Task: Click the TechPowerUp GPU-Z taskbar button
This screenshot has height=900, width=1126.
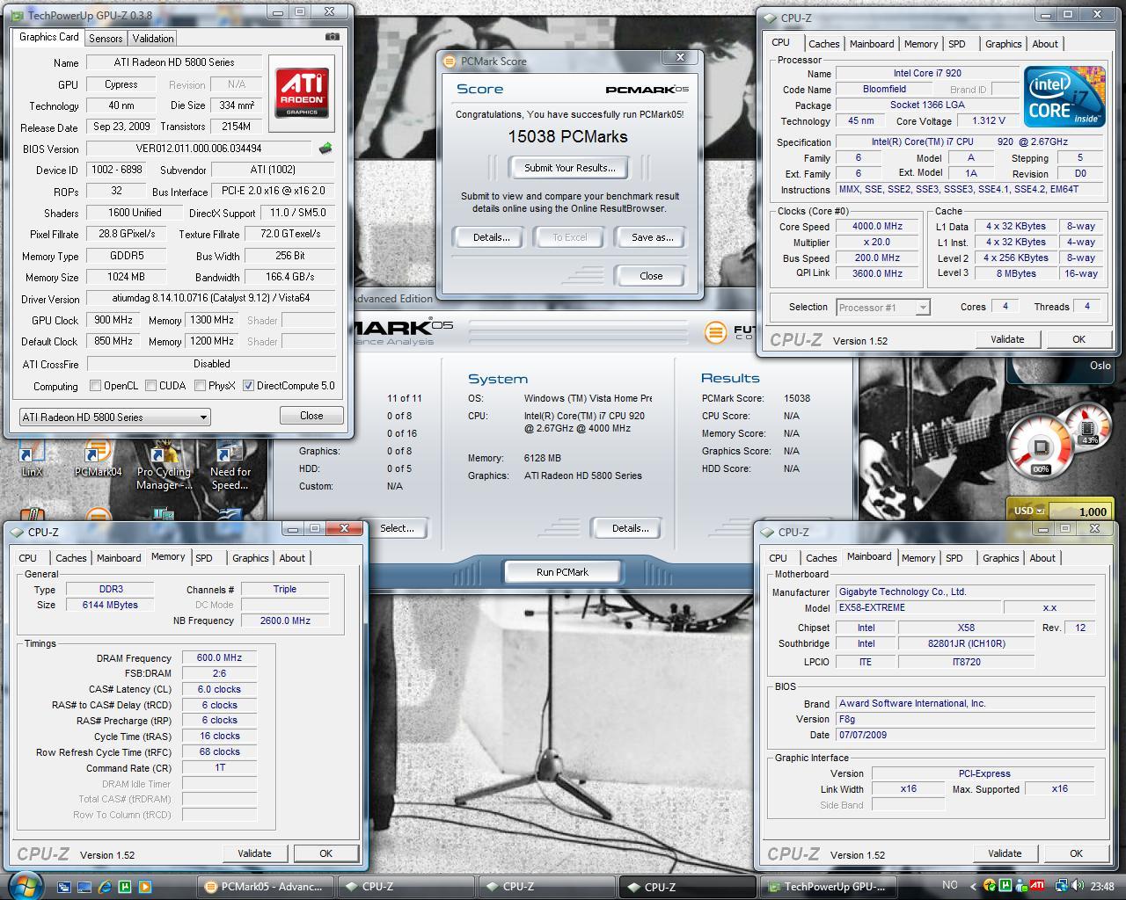Action: [830, 887]
